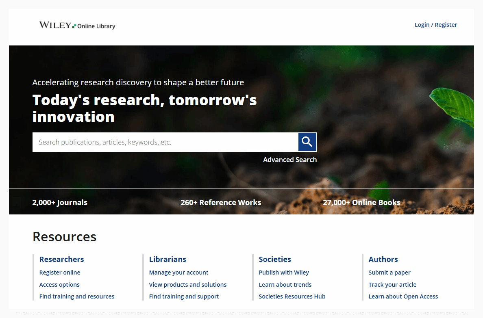Open the Authors resources heading
The width and height of the screenshot is (483, 318).
point(383,259)
